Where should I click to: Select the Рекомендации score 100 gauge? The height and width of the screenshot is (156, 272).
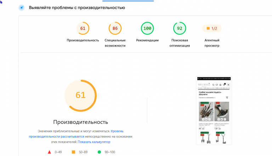pyautogui.click(x=147, y=28)
